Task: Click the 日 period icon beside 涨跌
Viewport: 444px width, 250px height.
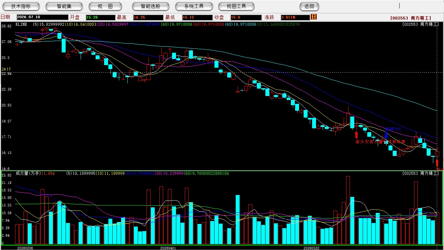Action: [314, 17]
